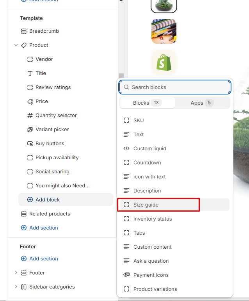Click the Breadcrumb section icon
This screenshot has width=249, height=301.
tap(23, 31)
